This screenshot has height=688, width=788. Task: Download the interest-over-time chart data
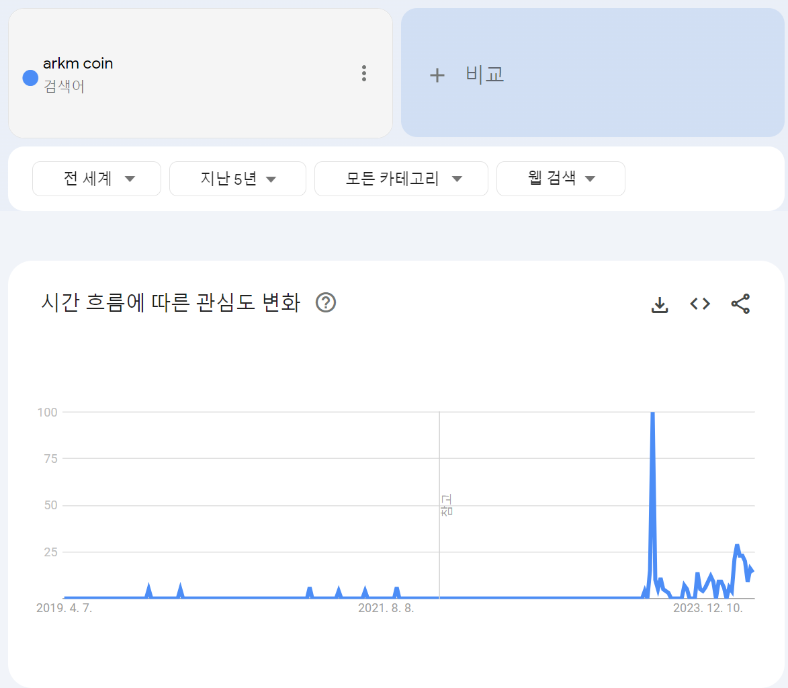tap(660, 304)
